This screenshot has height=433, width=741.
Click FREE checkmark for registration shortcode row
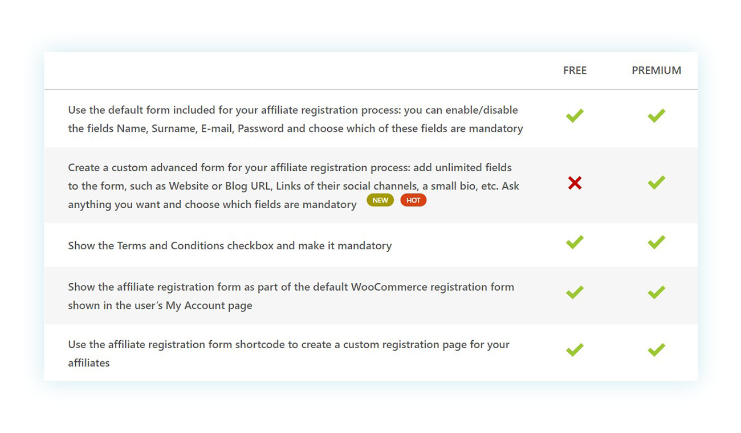pos(575,350)
